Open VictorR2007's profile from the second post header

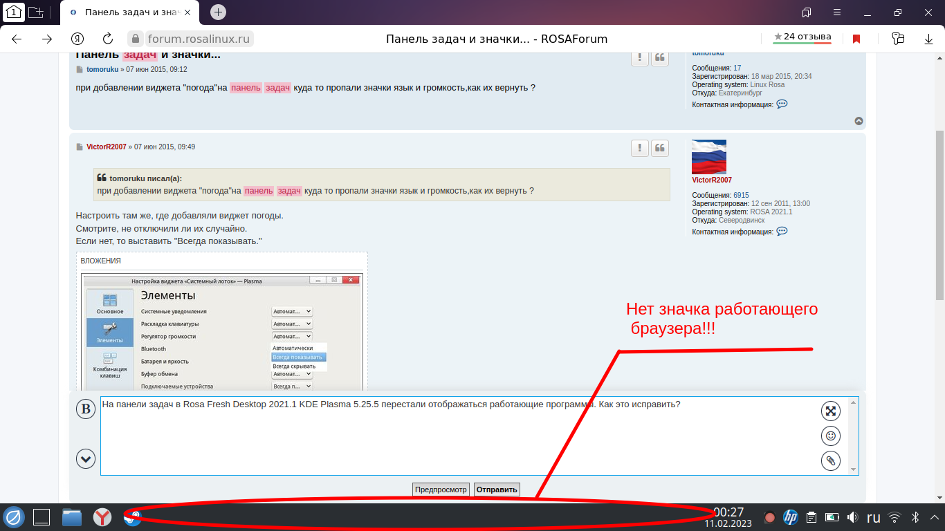point(107,147)
